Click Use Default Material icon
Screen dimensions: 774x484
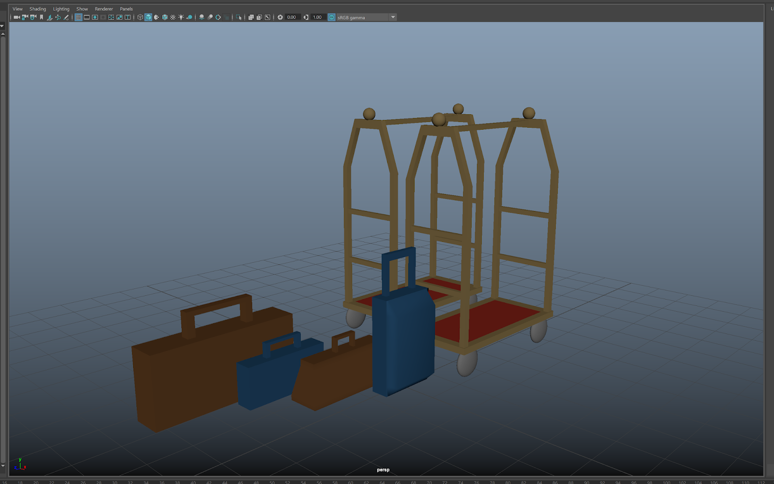pyautogui.click(x=156, y=17)
